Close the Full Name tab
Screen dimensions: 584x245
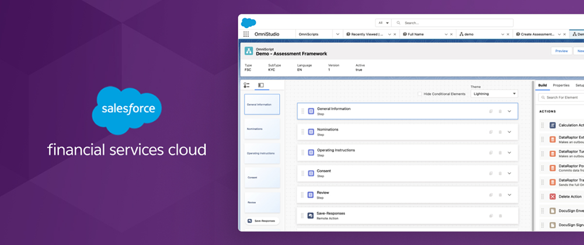pyautogui.click(x=451, y=34)
